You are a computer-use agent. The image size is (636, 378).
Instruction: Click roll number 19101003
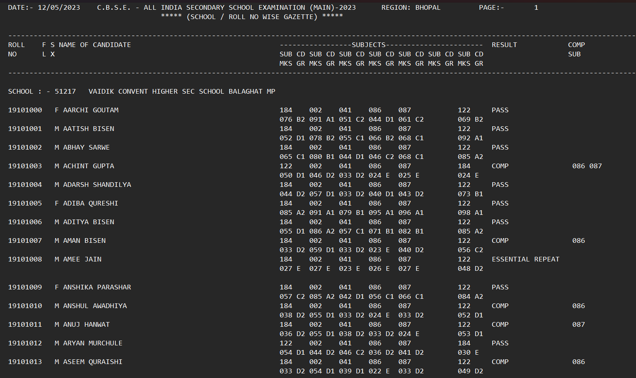click(x=25, y=166)
